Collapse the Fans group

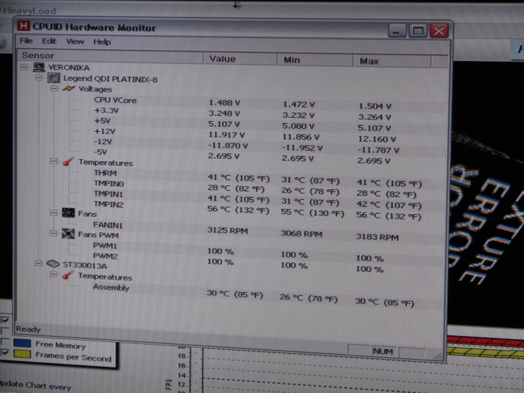[54, 213]
